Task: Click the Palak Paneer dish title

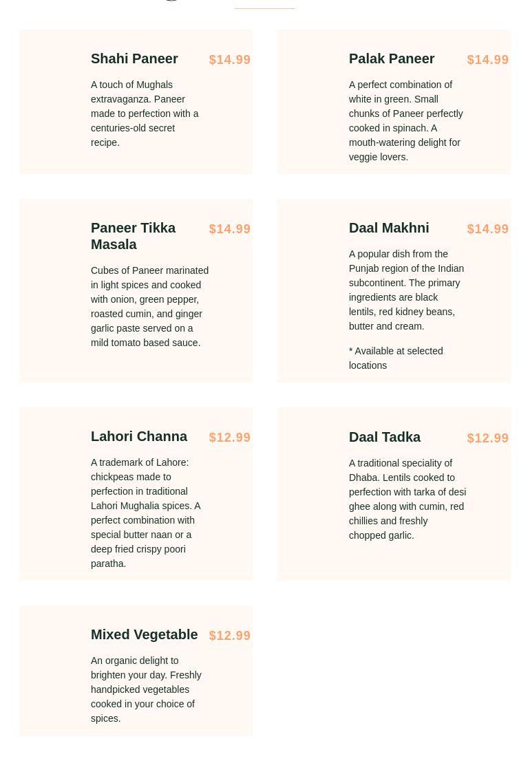Action: 392,59
